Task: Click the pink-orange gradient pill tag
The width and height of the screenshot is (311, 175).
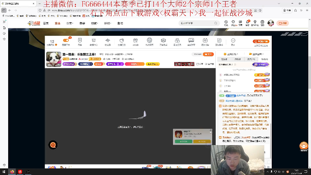Action: point(135,64)
